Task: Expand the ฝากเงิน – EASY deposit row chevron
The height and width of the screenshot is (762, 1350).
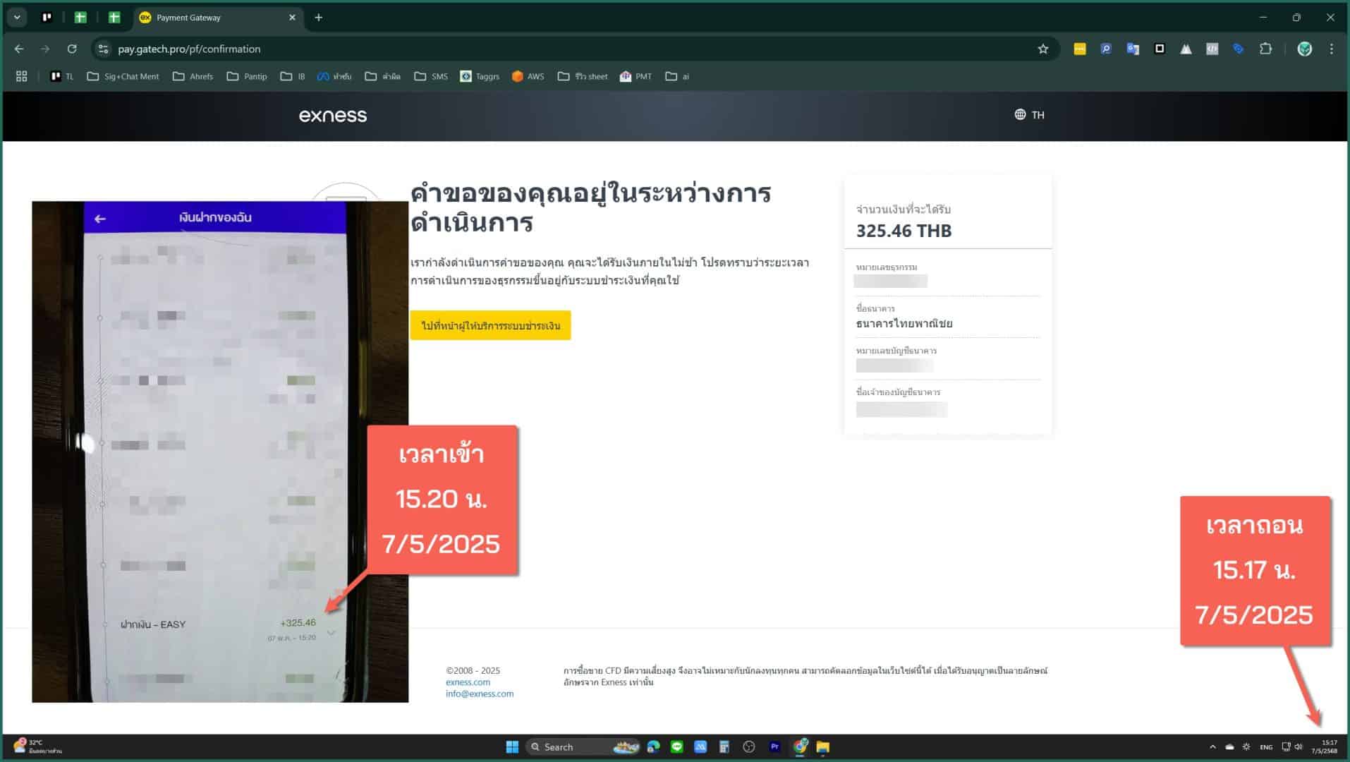Action: click(331, 632)
